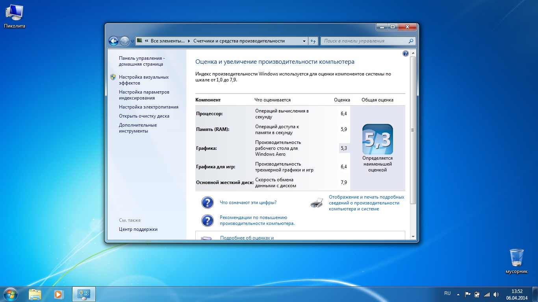Click the blue help question mark icon

pos(406,53)
